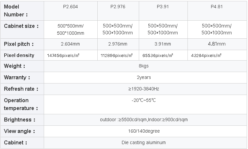
Task: Click the Model Number row label
Action: coord(16,10)
